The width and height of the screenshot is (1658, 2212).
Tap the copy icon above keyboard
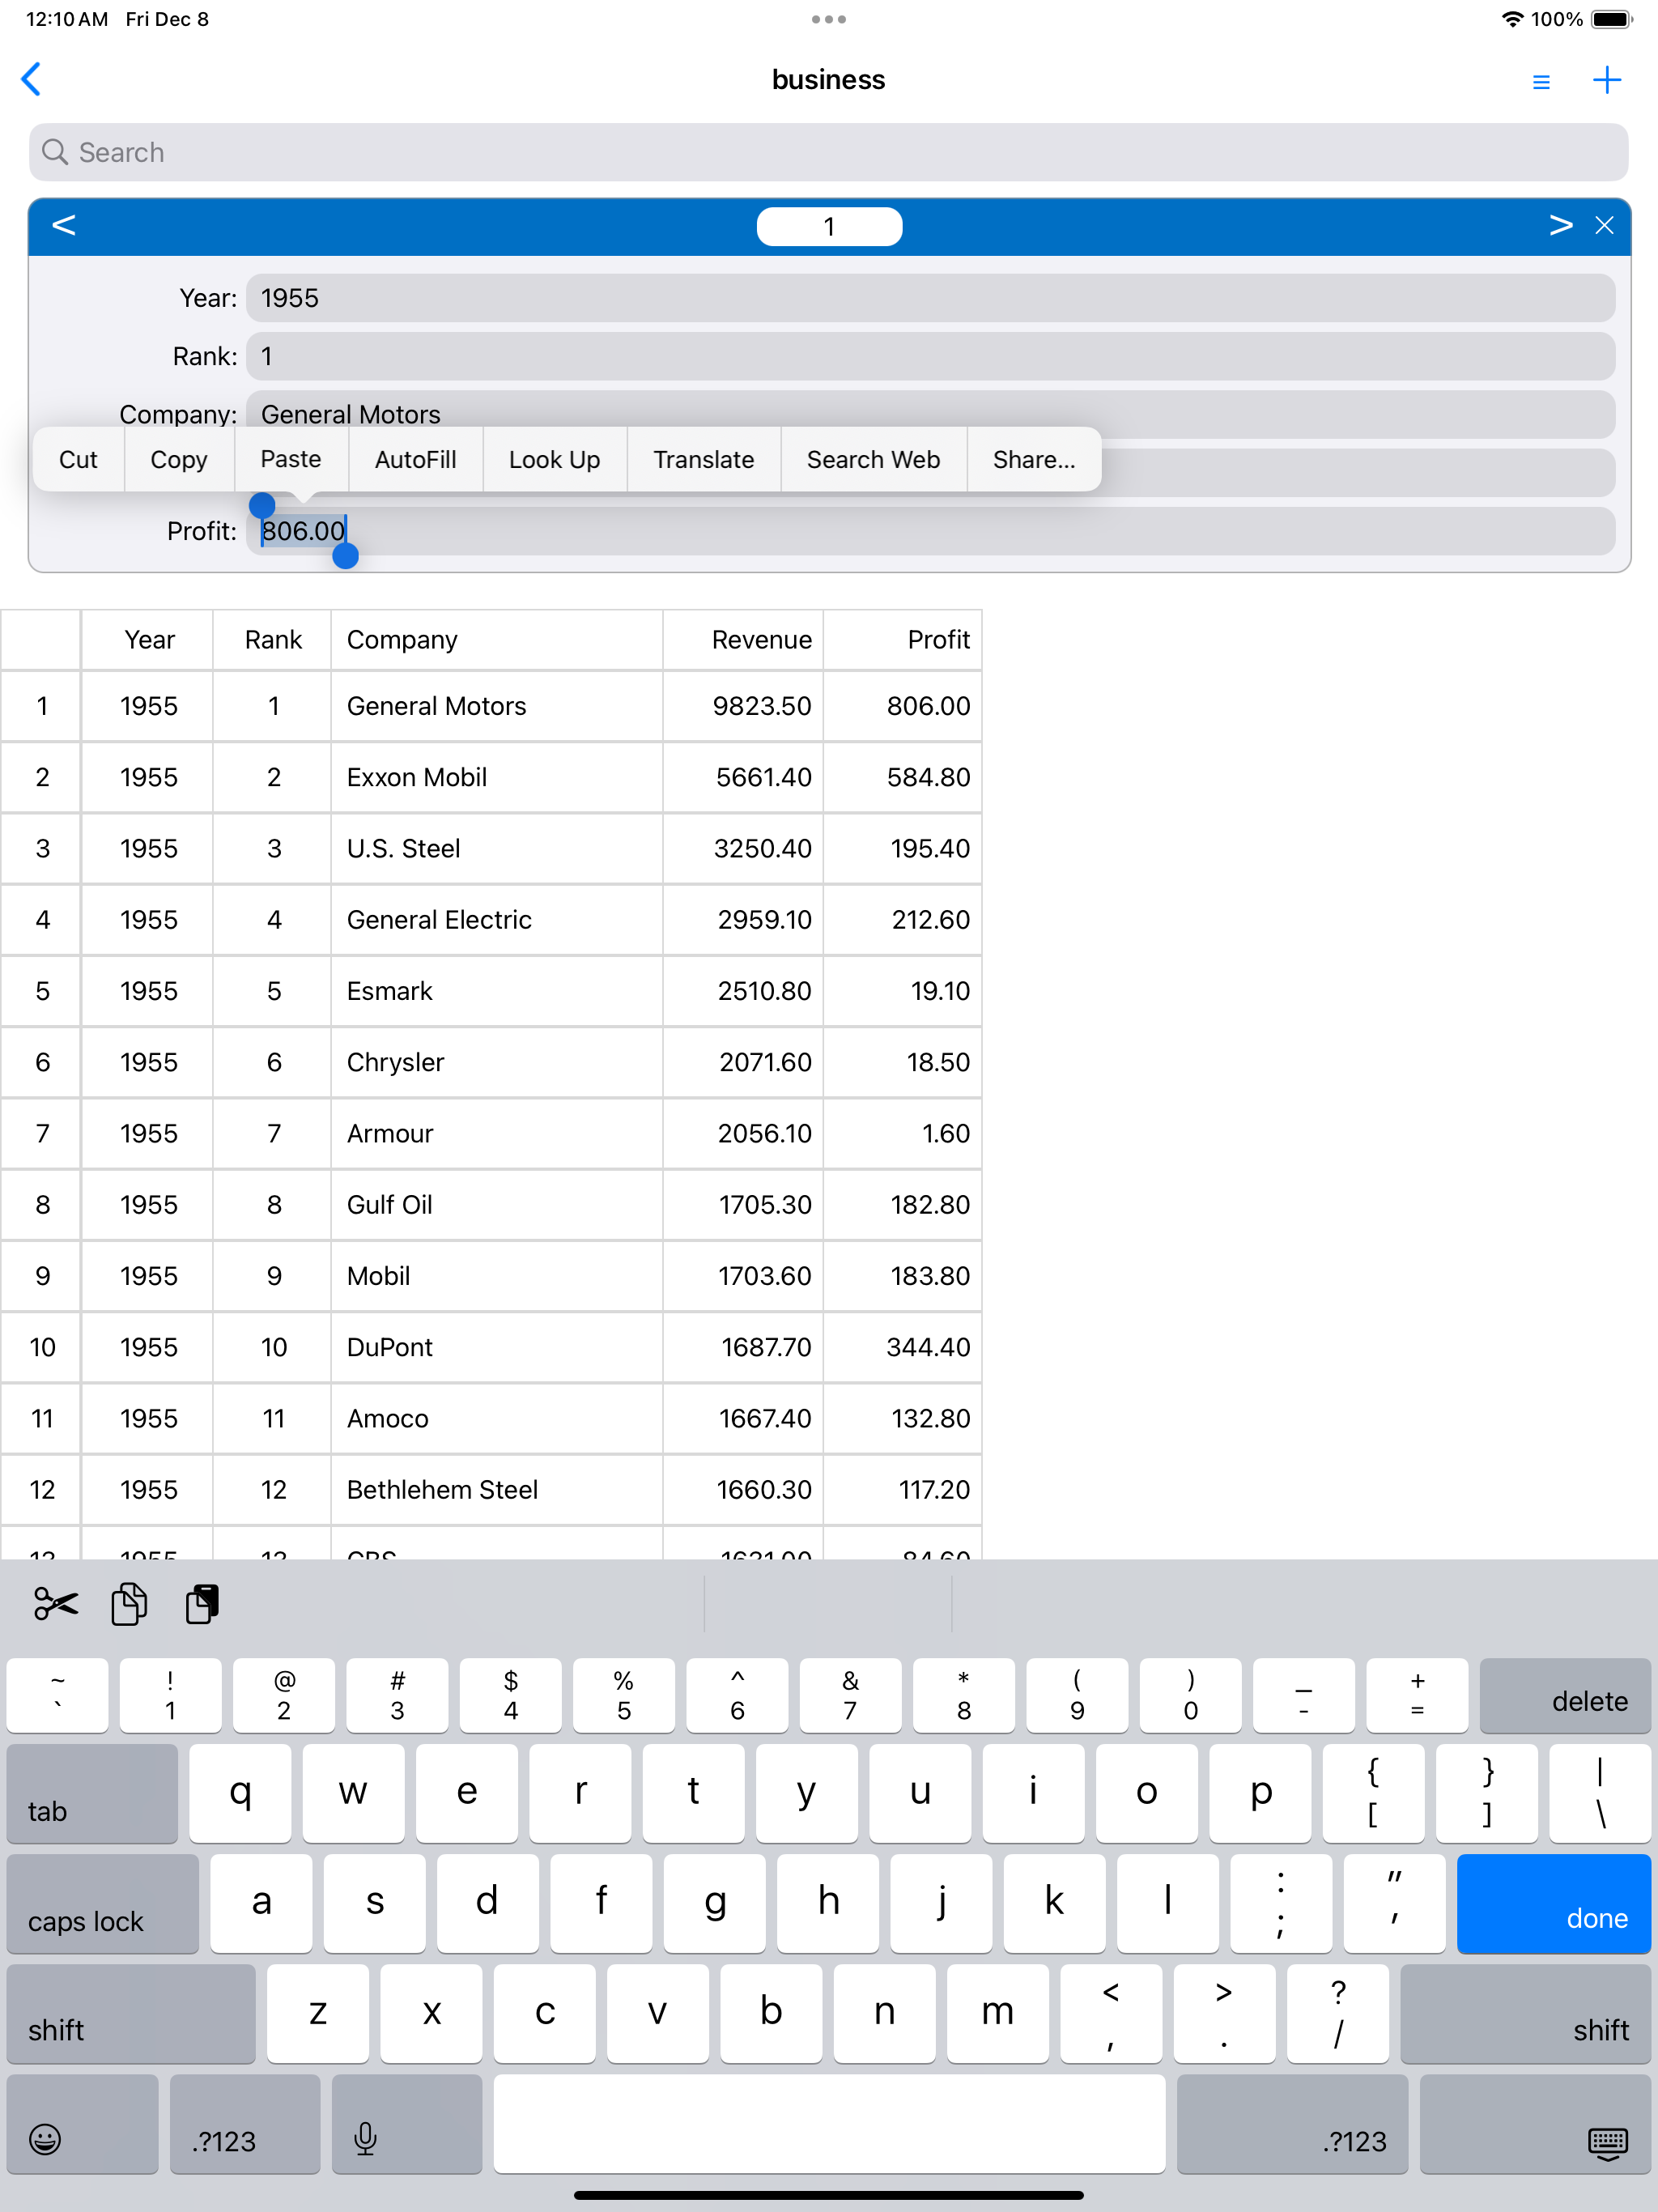(129, 1604)
